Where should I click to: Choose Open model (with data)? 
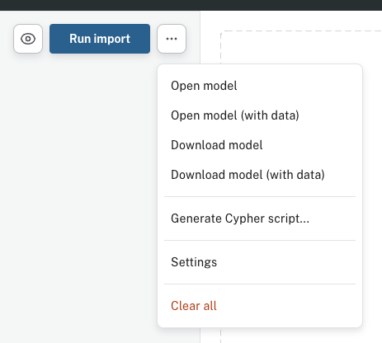pos(260,115)
